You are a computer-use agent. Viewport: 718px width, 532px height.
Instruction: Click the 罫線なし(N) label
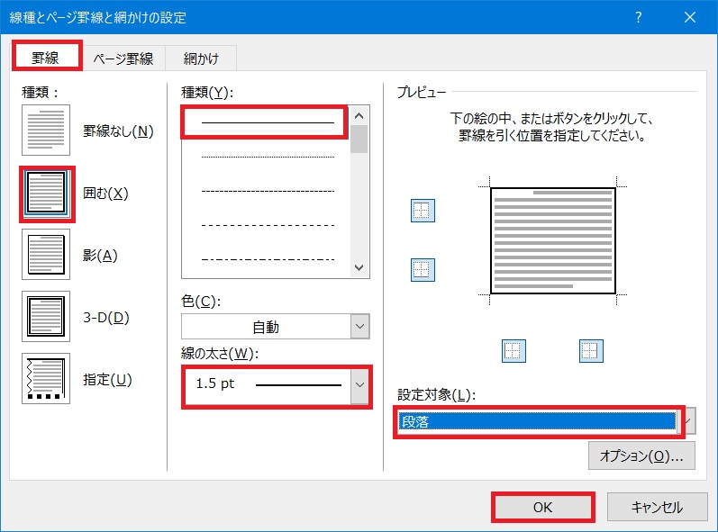point(118,131)
